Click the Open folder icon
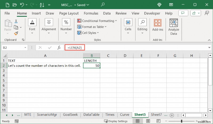This screenshot has height=124, width=213. 15,5
